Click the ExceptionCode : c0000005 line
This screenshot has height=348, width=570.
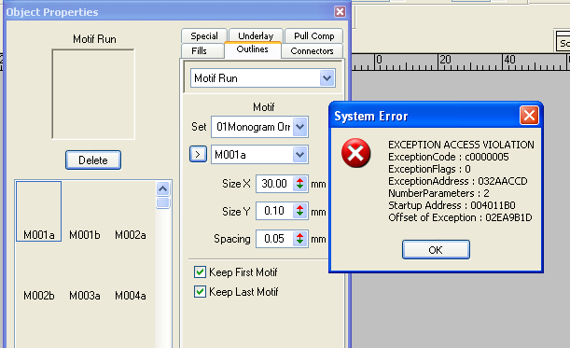click(448, 157)
